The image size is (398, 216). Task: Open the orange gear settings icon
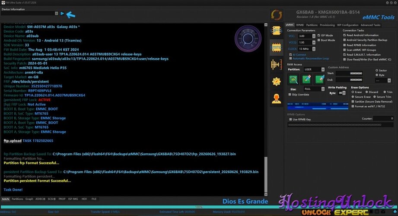click(x=276, y=82)
